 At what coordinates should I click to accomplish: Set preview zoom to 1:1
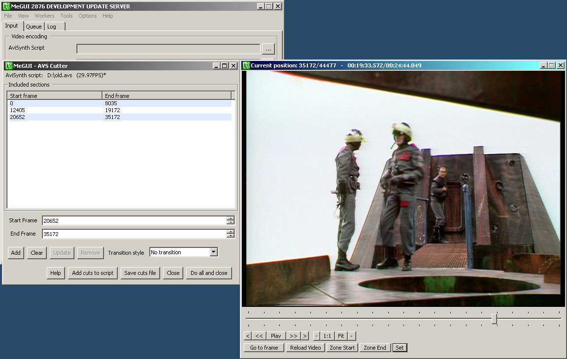327,336
